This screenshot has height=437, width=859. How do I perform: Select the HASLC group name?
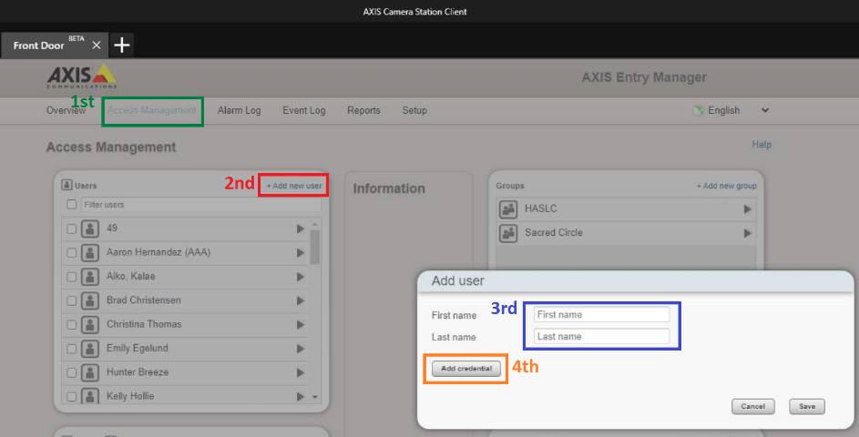[x=541, y=208]
